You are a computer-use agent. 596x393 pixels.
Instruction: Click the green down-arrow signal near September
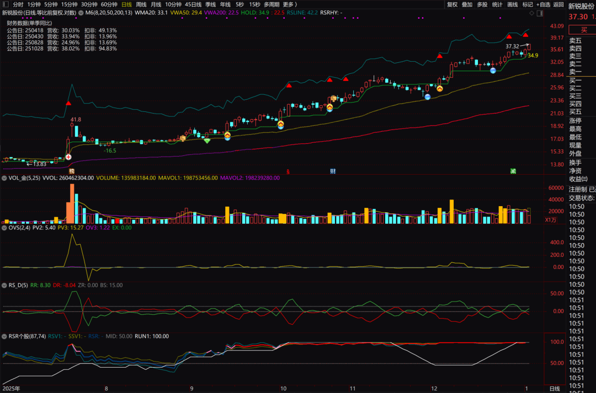[x=207, y=141]
